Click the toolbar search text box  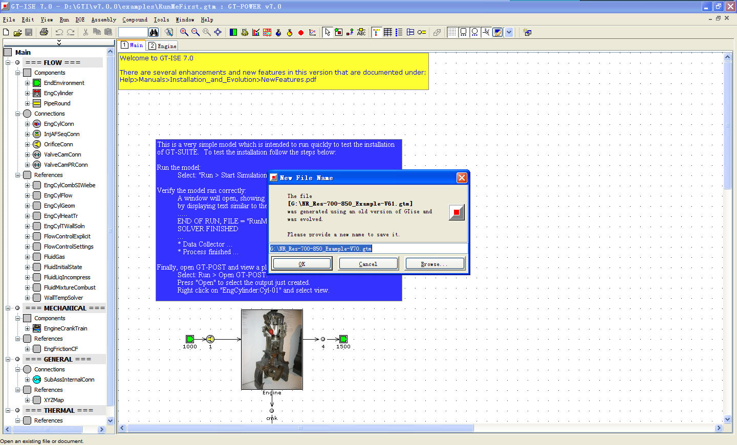[x=133, y=32]
